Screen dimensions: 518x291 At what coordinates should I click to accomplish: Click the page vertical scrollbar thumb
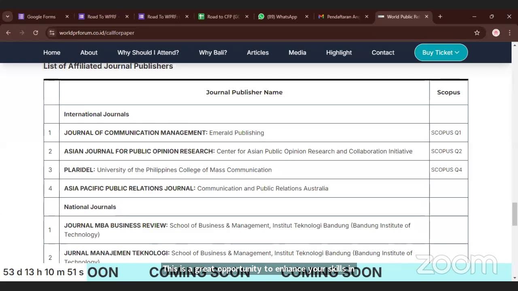(514, 214)
